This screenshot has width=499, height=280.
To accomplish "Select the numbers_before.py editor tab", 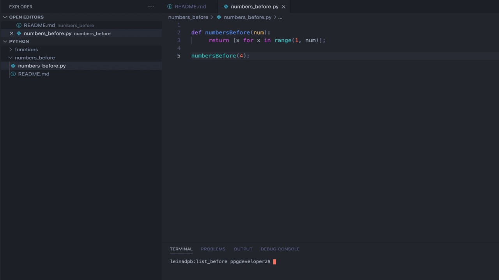I will point(255,7).
